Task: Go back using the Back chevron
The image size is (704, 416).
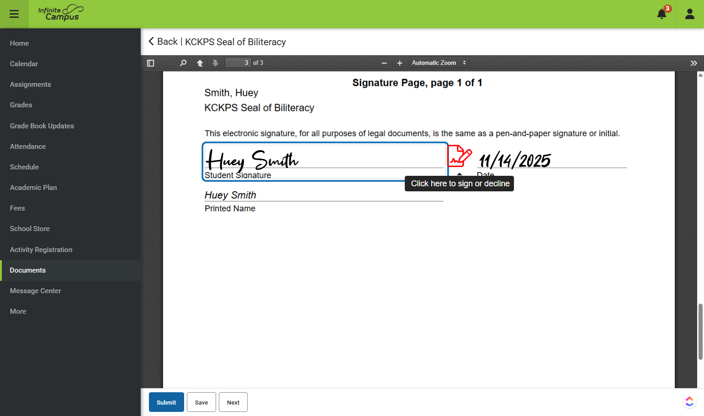Action: (151, 42)
